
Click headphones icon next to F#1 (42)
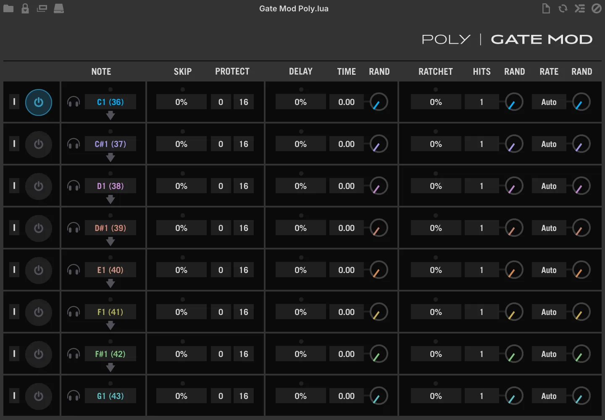[74, 354]
